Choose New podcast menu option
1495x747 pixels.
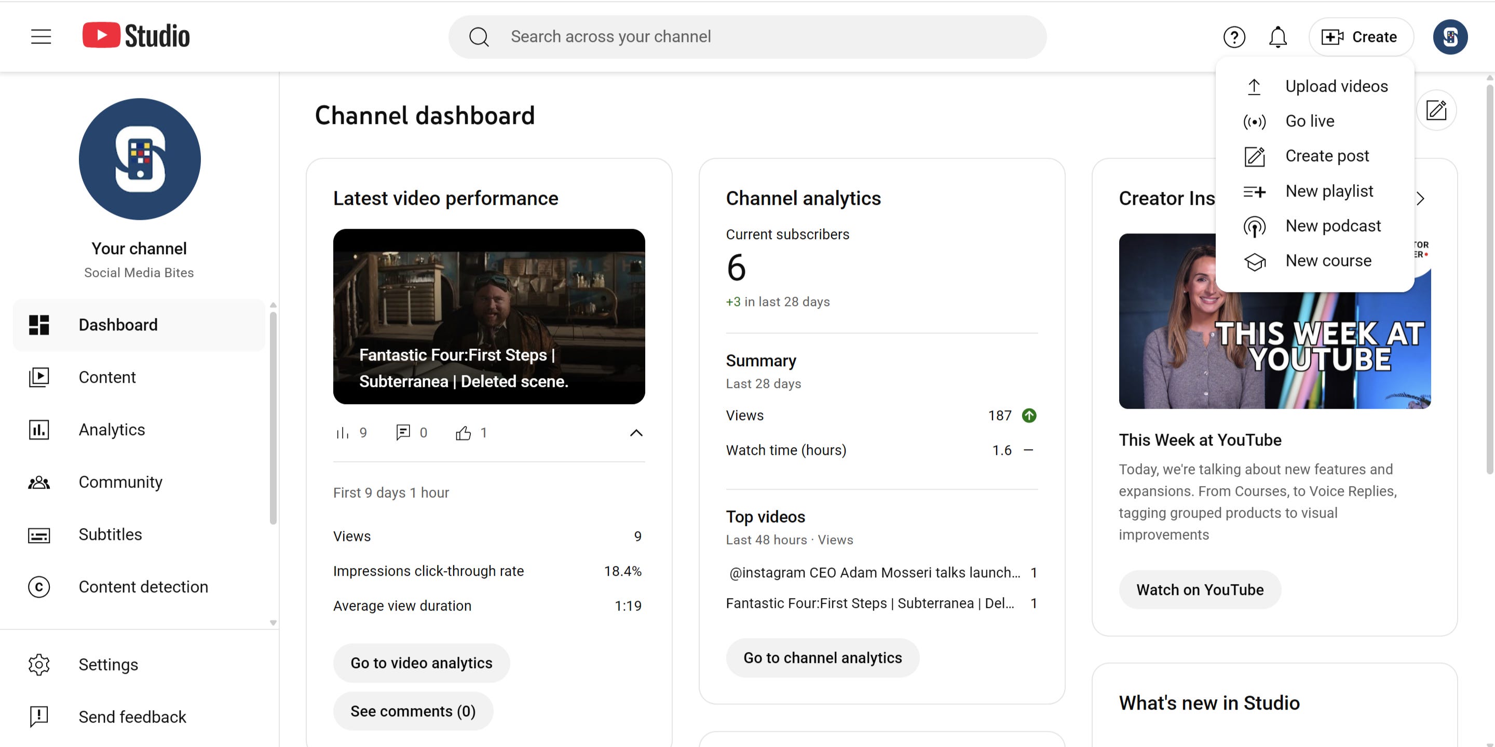click(1333, 226)
